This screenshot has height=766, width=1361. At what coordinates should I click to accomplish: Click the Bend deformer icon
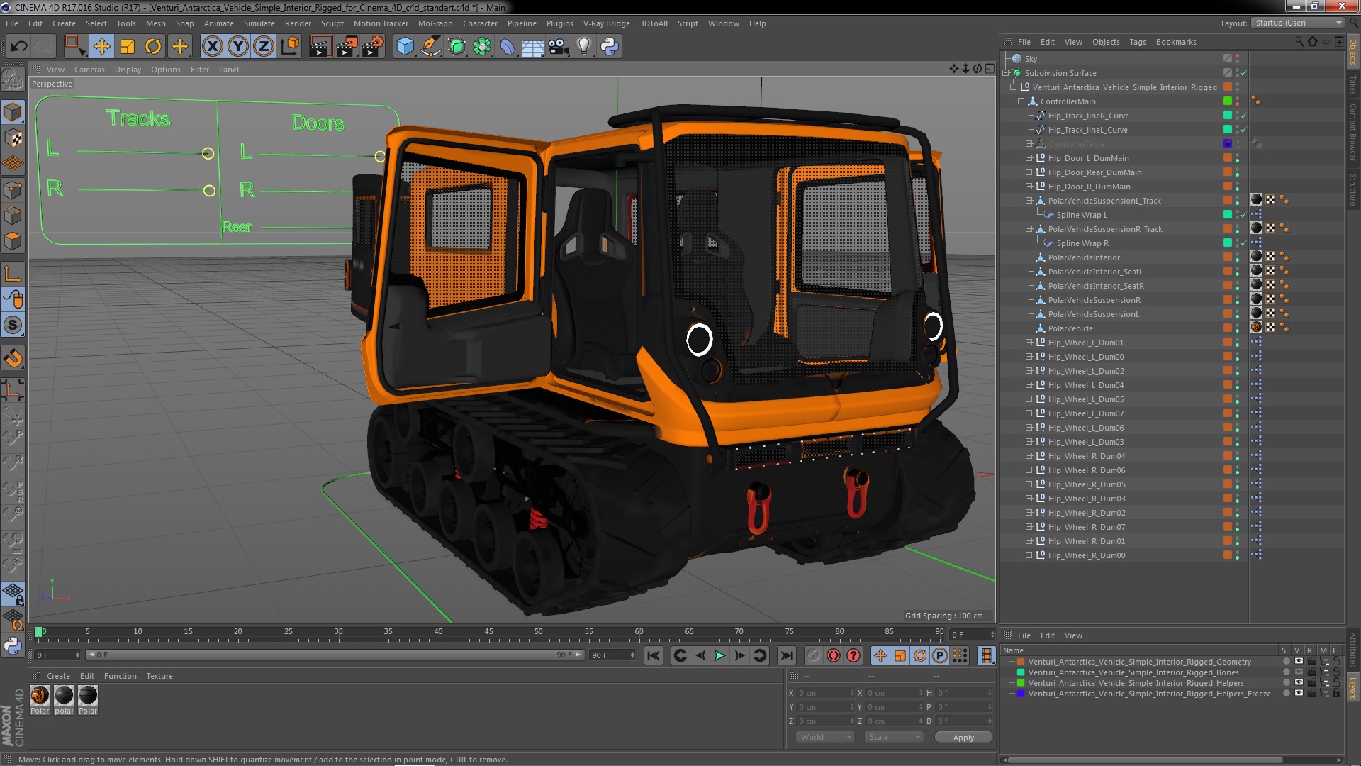tap(508, 47)
